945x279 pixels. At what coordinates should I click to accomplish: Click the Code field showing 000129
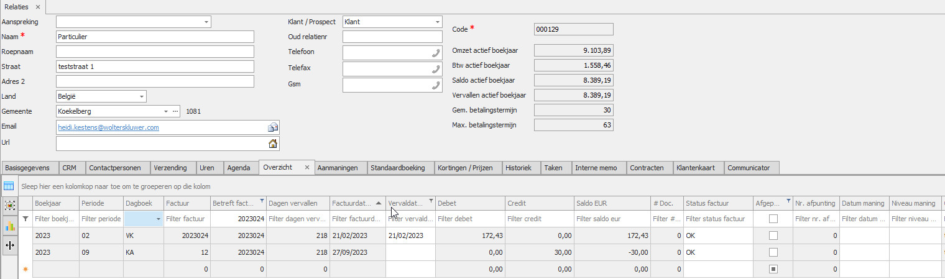[x=574, y=29]
